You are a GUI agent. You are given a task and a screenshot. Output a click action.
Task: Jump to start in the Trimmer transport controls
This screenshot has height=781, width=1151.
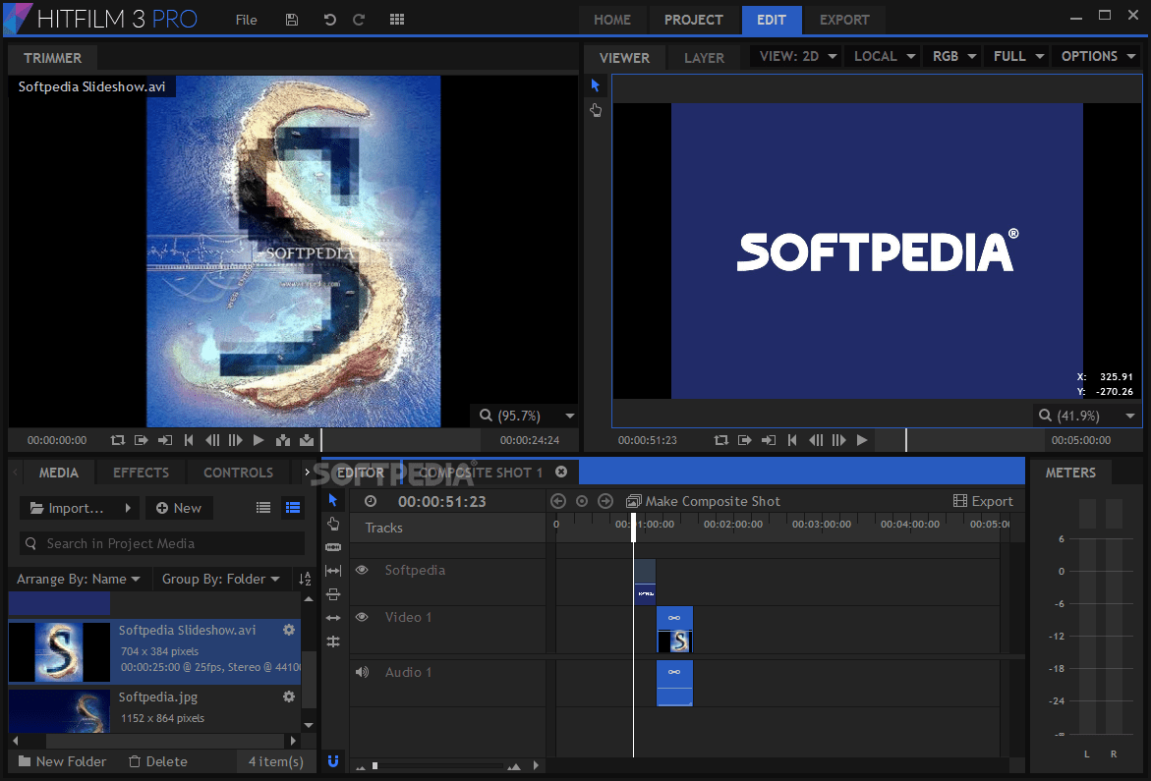click(188, 440)
